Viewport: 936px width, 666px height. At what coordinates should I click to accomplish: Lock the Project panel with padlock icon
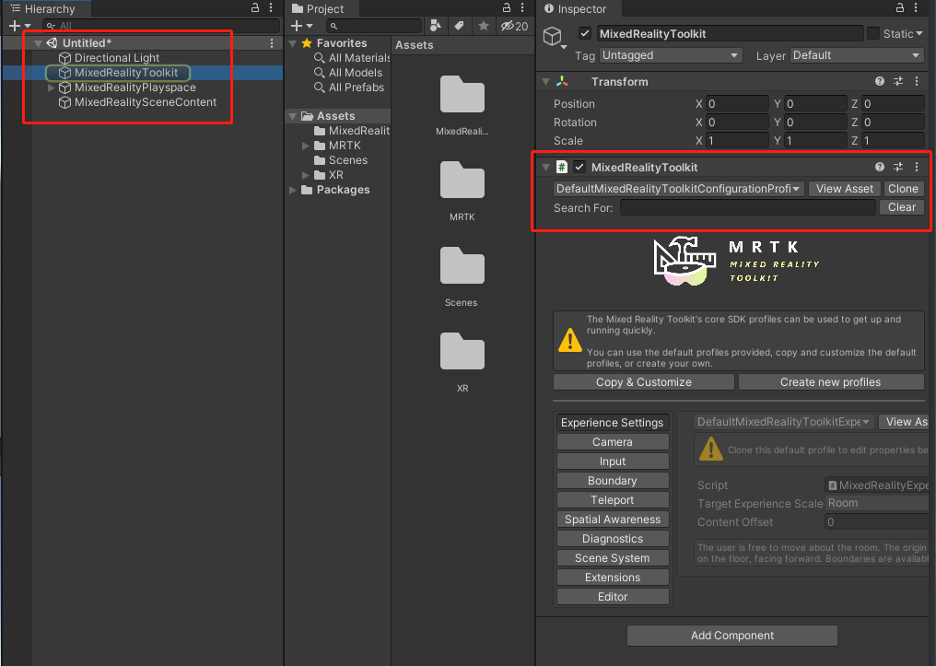[506, 7]
